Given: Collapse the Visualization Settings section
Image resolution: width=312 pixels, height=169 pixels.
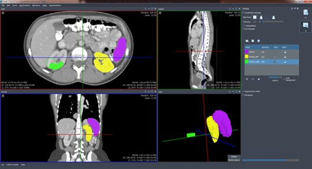Looking at the screenshot, I should (x=244, y=12).
